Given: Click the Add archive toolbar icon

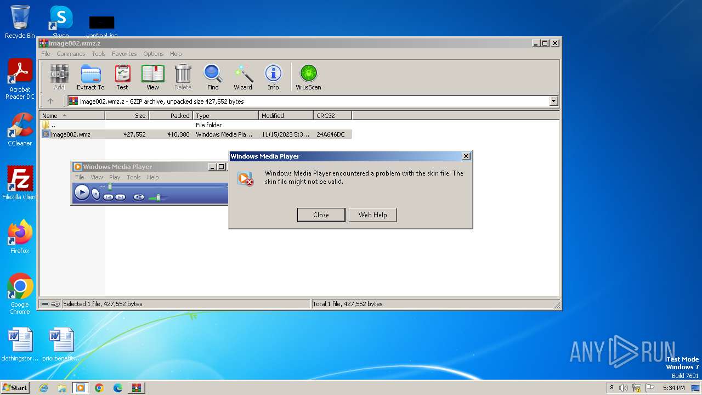Looking at the screenshot, I should (59, 77).
